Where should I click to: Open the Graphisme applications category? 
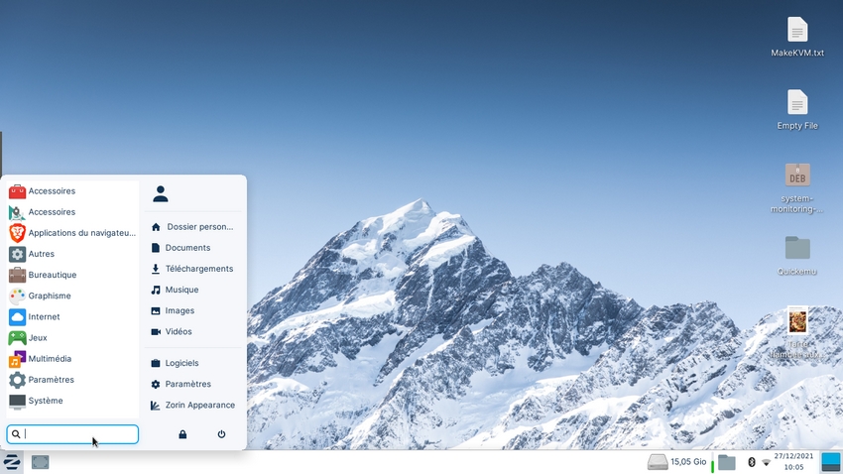[x=50, y=296]
